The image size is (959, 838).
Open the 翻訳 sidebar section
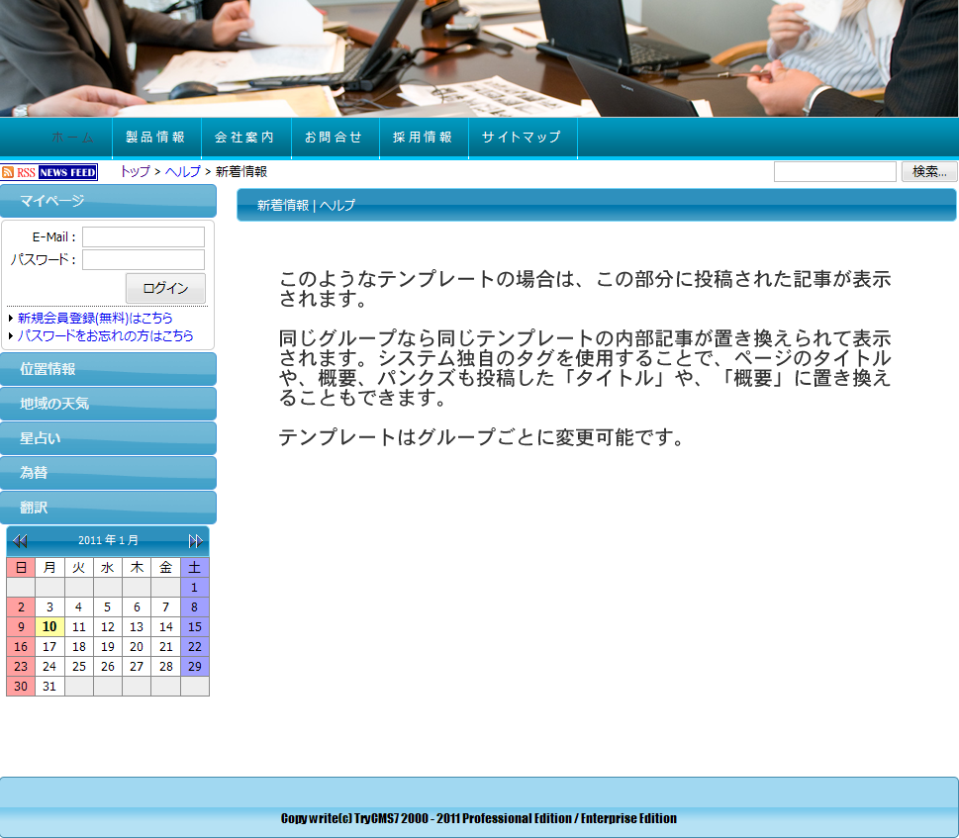108,508
